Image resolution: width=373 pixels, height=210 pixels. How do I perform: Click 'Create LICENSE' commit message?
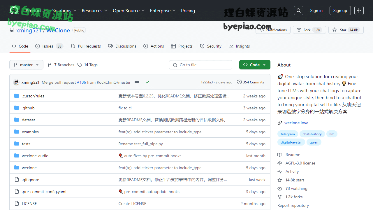(x=132, y=204)
